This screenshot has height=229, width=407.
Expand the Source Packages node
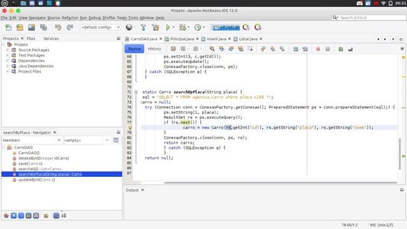click(x=8, y=50)
